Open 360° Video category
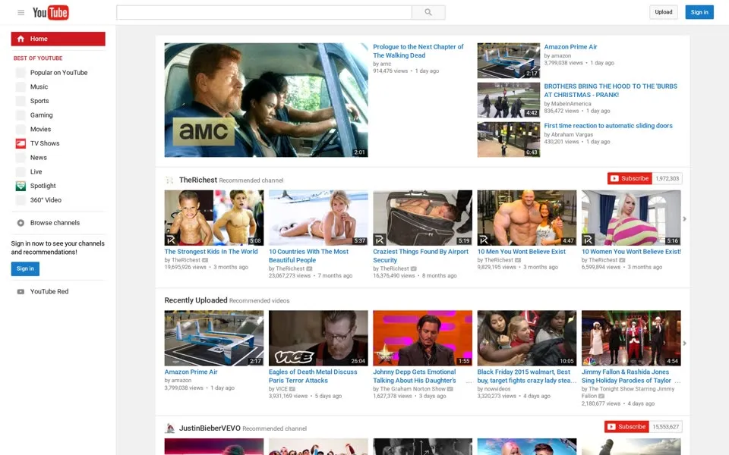Screen dimensions: 729x455 [46, 200]
